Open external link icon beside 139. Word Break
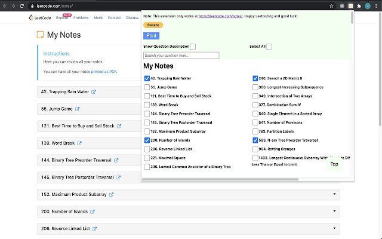This screenshot has width=382, height=239. (x=79, y=143)
